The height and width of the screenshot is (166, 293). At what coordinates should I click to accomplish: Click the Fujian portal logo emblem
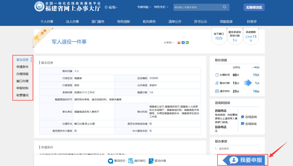pos(39,7)
